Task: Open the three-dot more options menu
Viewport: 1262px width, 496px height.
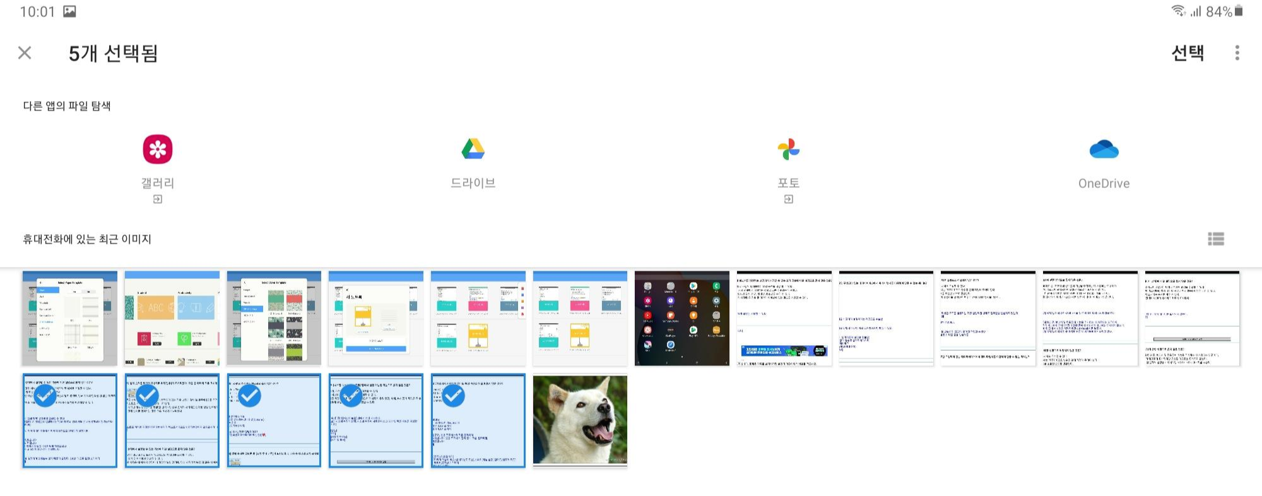Action: point(1237,53)
